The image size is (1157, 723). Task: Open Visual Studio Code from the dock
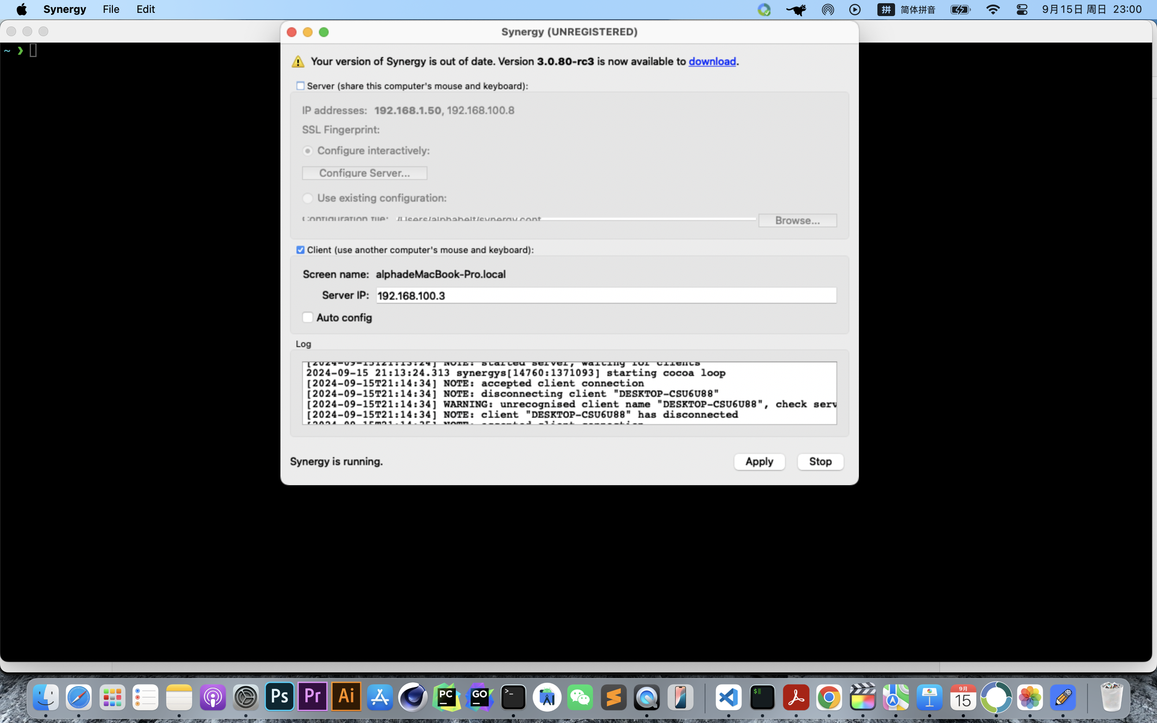(x=729, y=697)
